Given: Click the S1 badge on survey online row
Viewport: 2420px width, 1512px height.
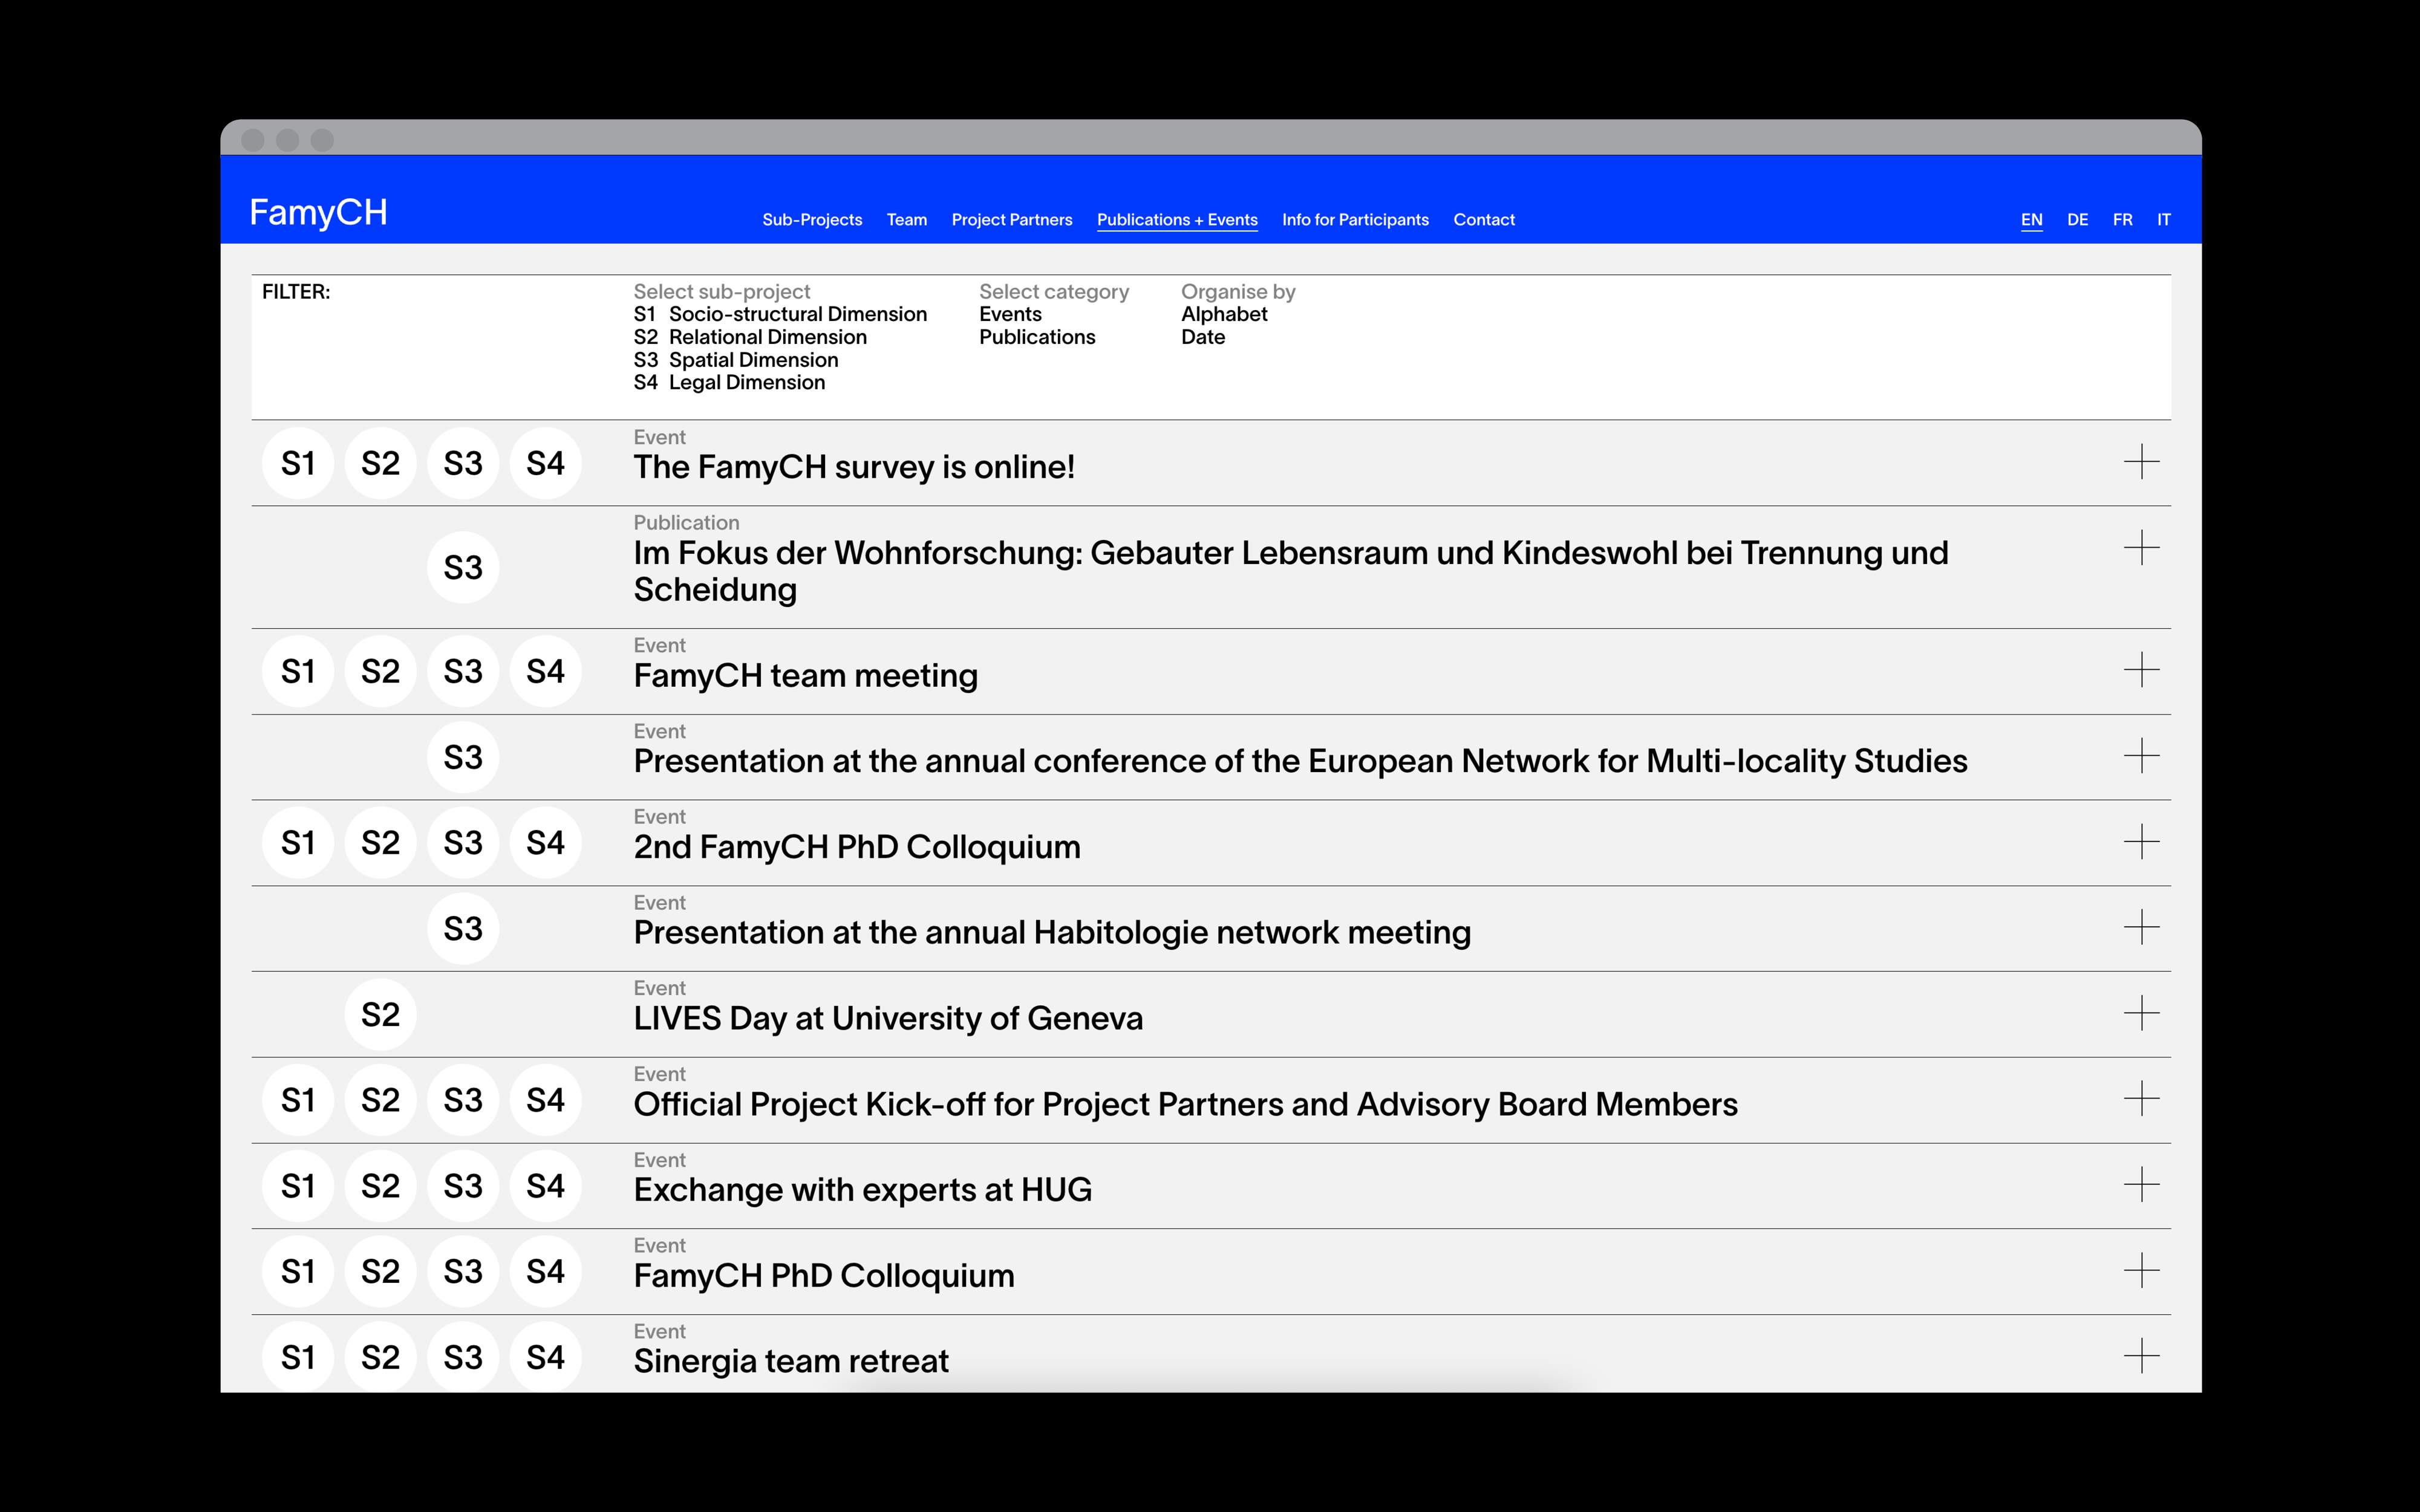Looking at the screenshot, I should [x=297, y=463].
